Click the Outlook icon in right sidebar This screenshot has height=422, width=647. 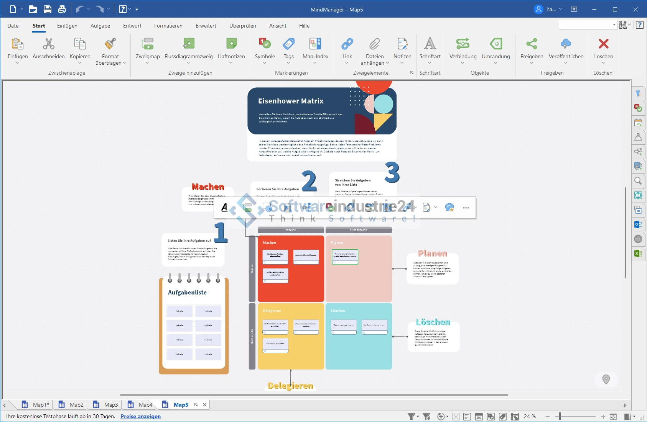click(638, 224)
